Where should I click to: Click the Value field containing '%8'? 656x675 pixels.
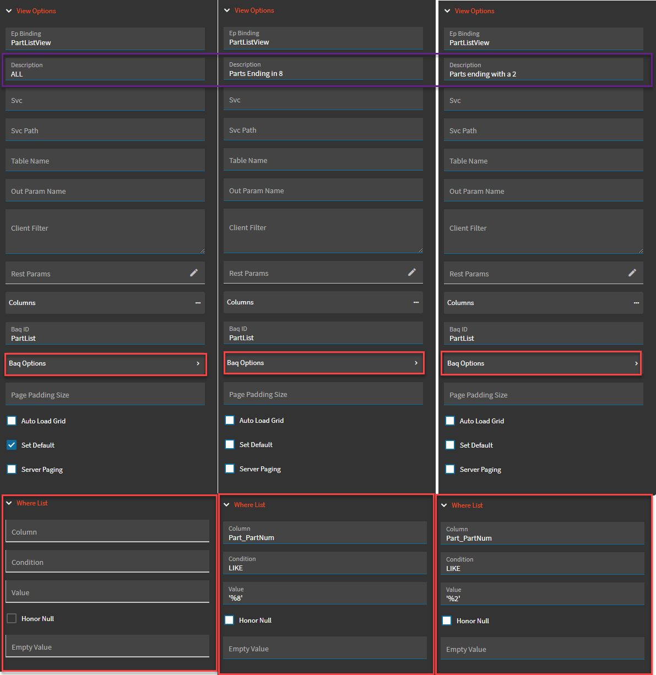point(325,594)
